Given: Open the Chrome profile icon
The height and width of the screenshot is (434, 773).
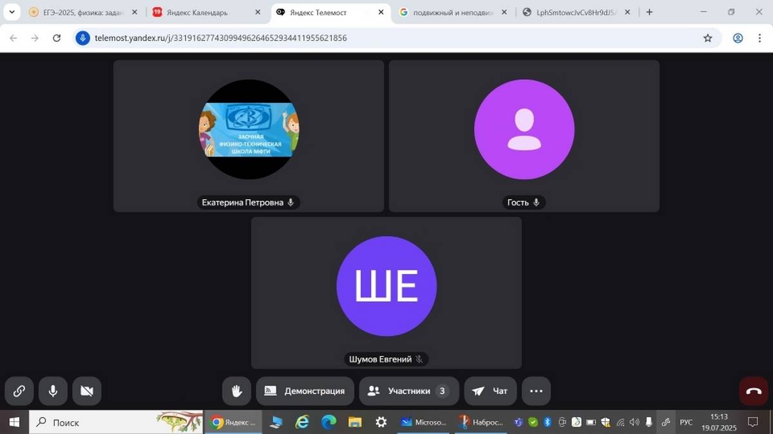Looking at the screenshot, I should pyautogui.click(x=738, y=38).
